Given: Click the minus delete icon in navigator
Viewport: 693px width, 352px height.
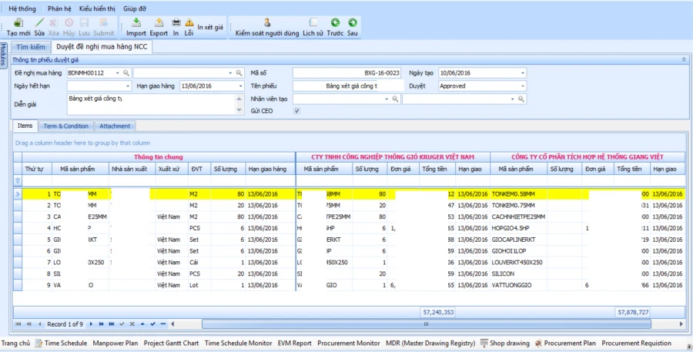Looking at the screenshot, I should (x=163, y=324).
